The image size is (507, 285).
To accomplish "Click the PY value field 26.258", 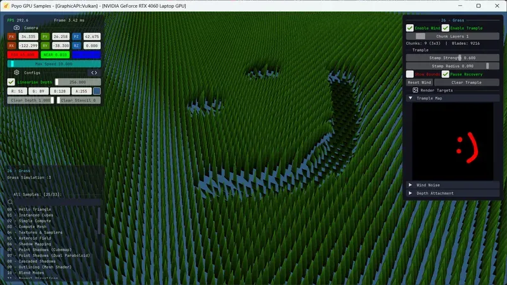I will [x=61, y=37].
